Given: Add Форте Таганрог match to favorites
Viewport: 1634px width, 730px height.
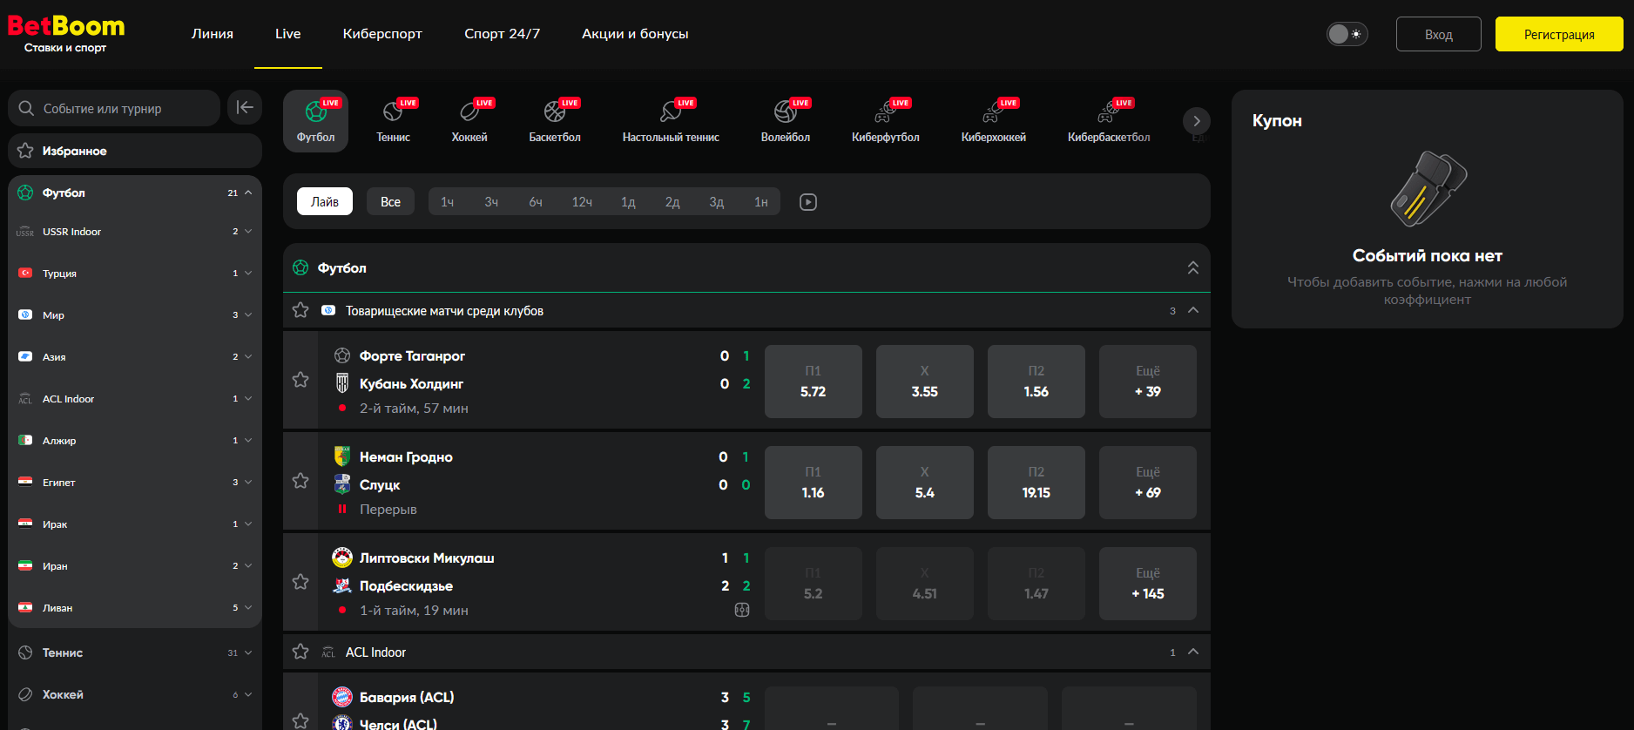Looking at the screenshot, I should click(x=300, y=380).
